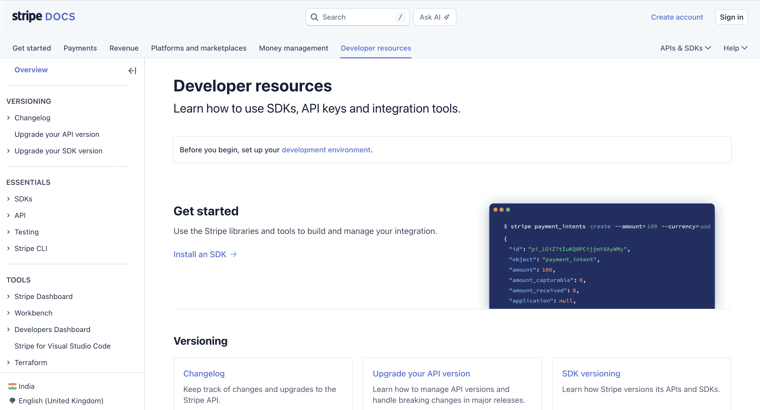Switch to the Get started tab
The image size is (760, 410).
(32, 48)
